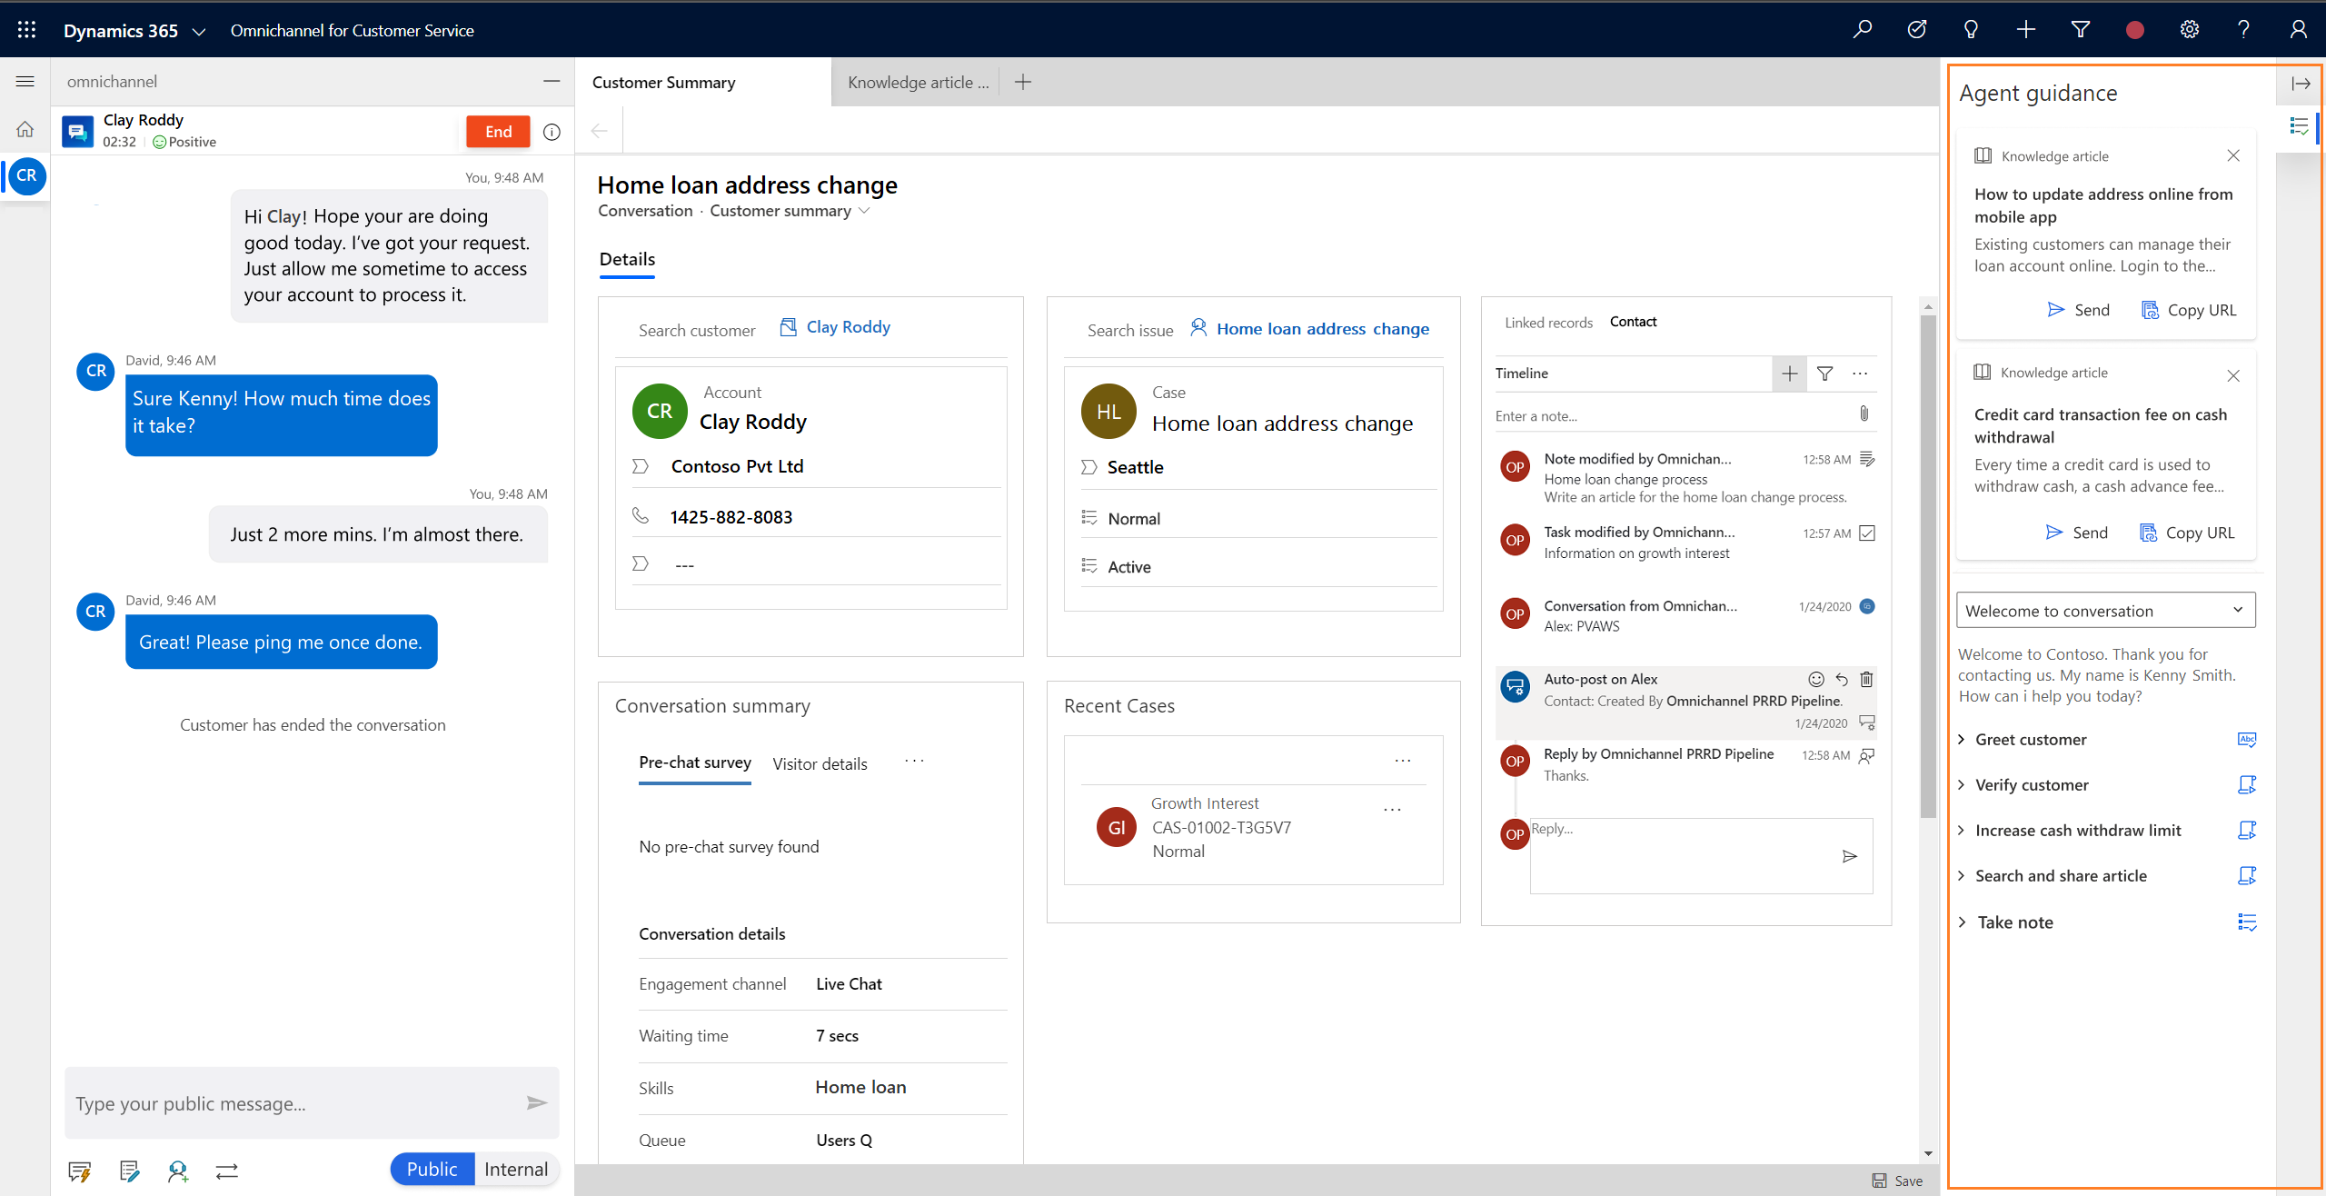Viewport: 2326px width, 1196px height.
Task: Click the type message input field
Action: pos(293,1103)
